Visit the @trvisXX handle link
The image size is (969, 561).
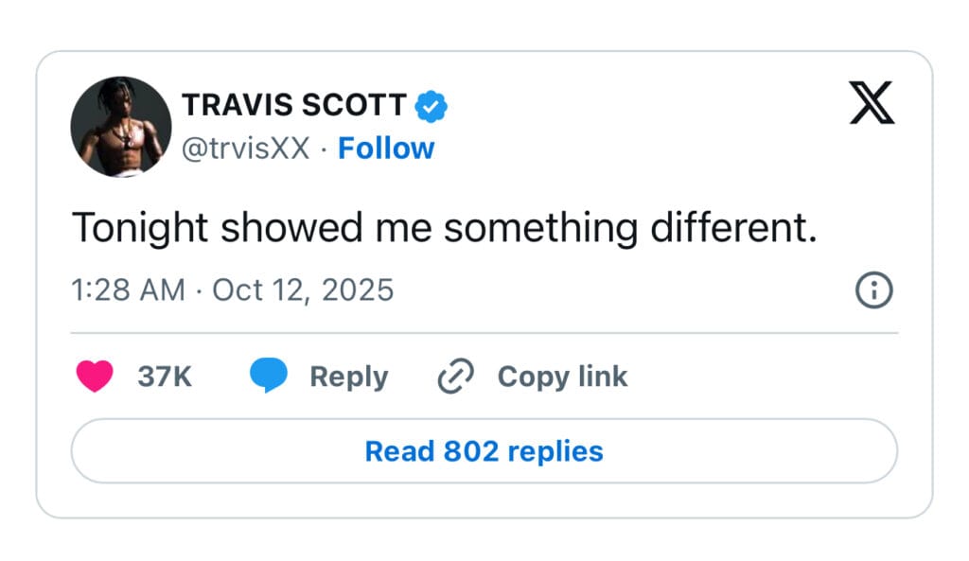(x=245, y=149)
